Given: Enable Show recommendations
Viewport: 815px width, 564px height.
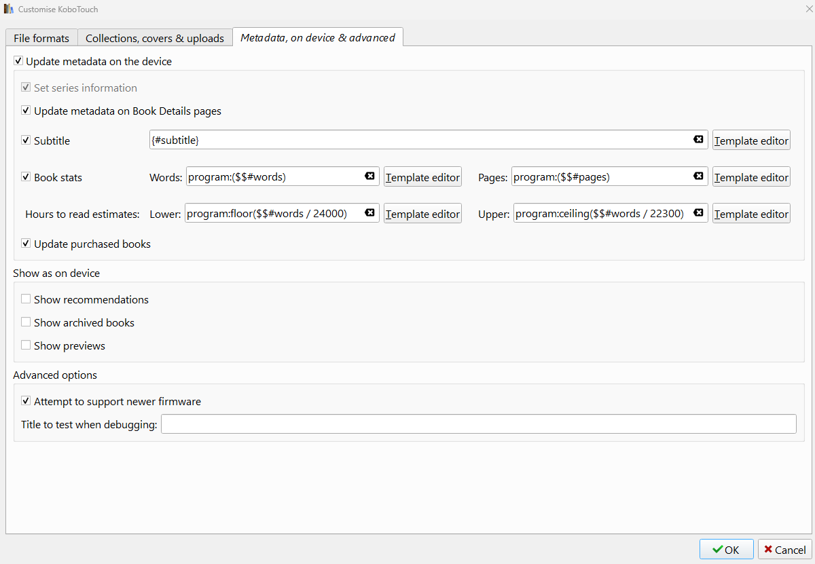Looking at the screenshot, I should tap(26, 299).
